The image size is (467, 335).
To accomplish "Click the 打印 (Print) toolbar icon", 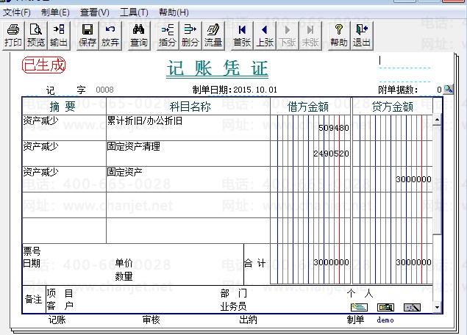I will 13,35.
